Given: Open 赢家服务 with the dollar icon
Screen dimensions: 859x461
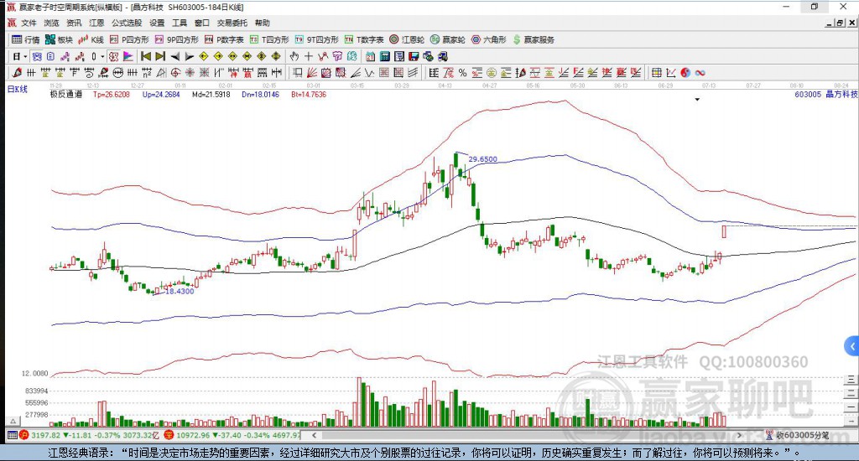Looking at the screenshot, I should coord(534,39).
